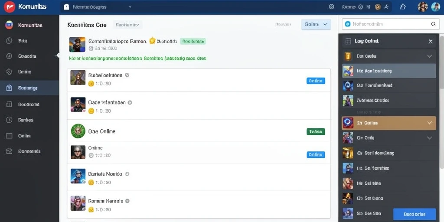Open the plus new tab button
444x222 pixels.
coord(130,7)
